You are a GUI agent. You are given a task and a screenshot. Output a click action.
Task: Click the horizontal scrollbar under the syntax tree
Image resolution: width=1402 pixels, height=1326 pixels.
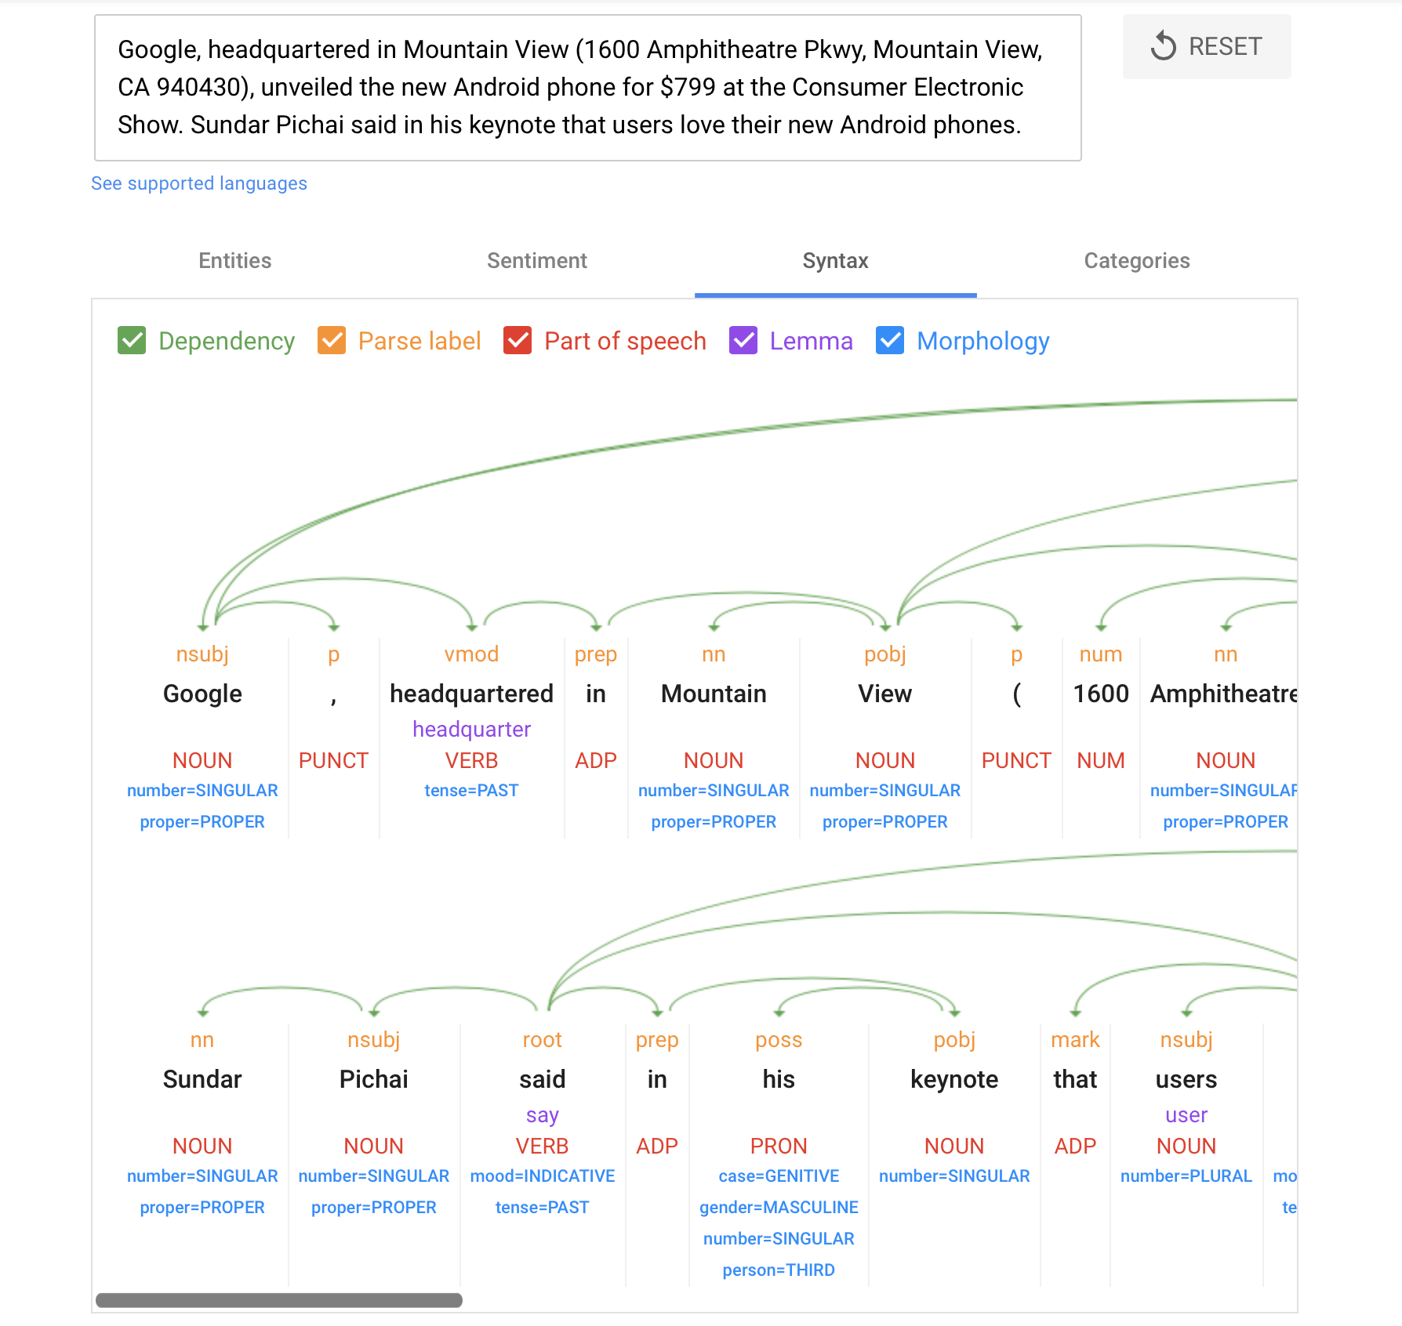click(x=279, y=1301)
